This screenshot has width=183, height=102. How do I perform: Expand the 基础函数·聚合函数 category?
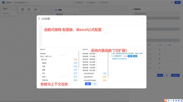[90, 62]
